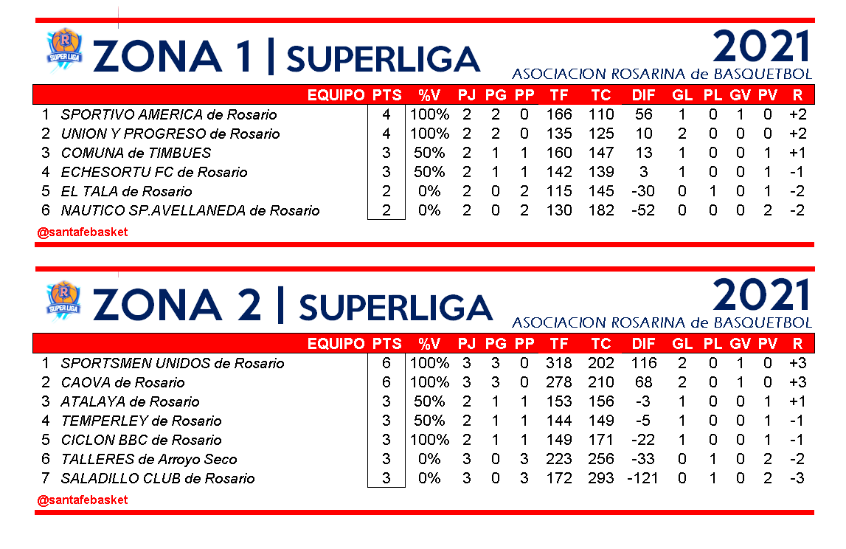The image size is (846, 549).
Task: Click TALLERES de Arroyo Seco team name
Action: [x=149, y=459]
